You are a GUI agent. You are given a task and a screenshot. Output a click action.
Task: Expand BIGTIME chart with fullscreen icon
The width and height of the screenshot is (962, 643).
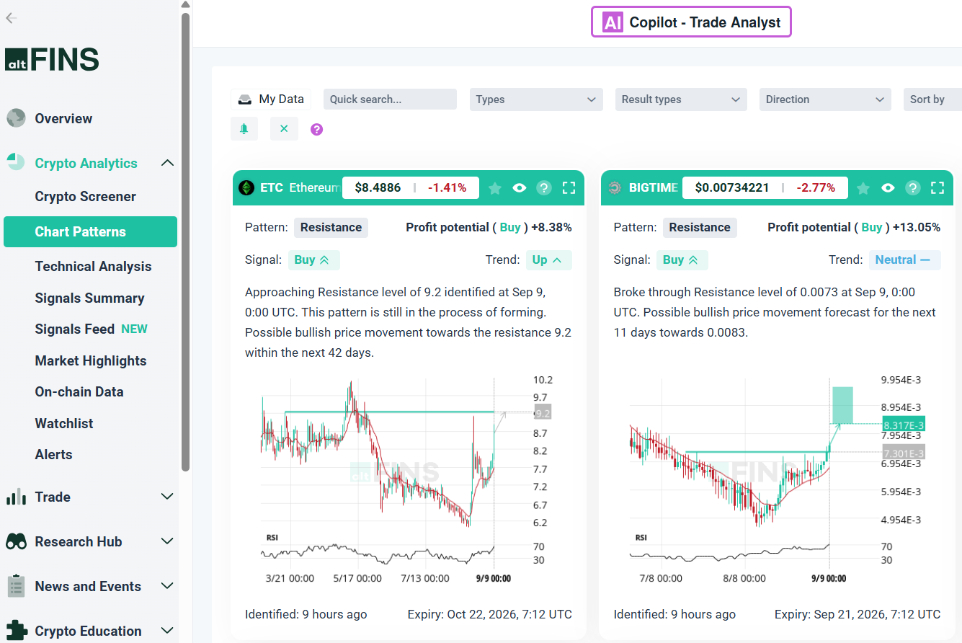tap(937, 188)
